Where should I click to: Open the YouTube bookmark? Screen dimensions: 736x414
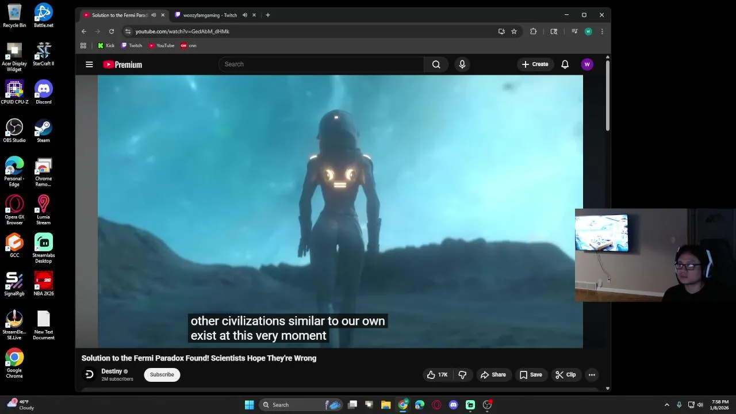tap(162, 45)
